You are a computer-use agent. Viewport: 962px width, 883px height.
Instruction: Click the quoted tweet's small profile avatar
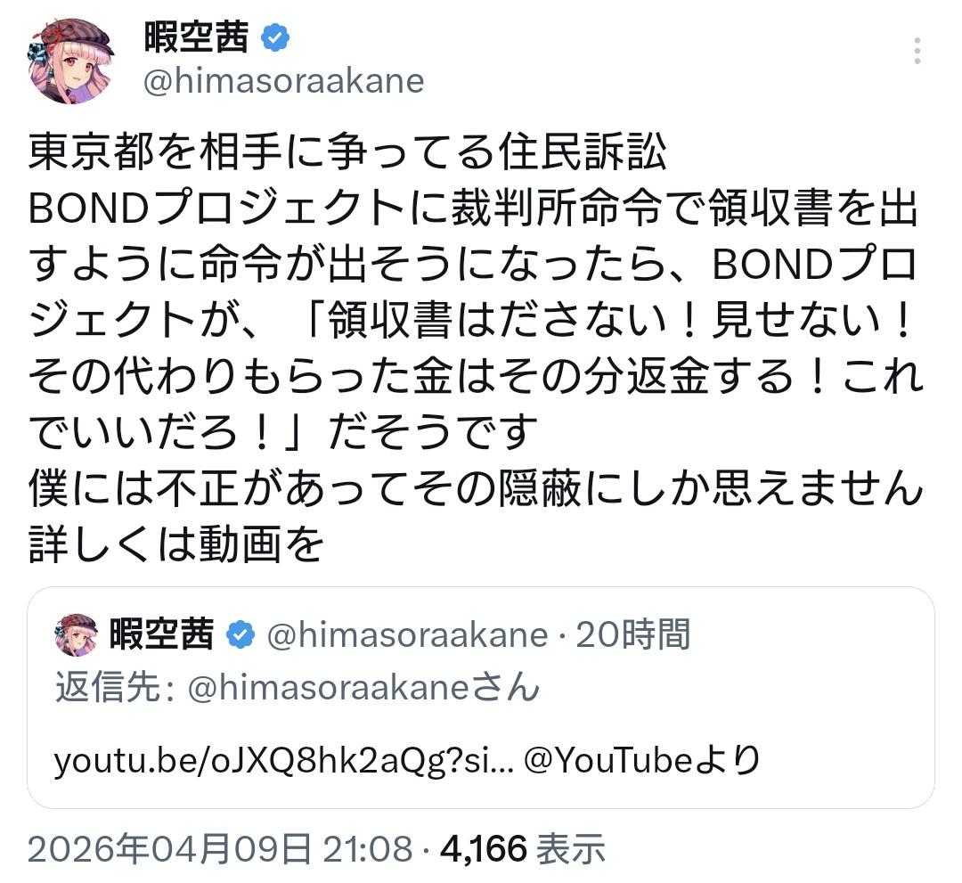(77, 634)
